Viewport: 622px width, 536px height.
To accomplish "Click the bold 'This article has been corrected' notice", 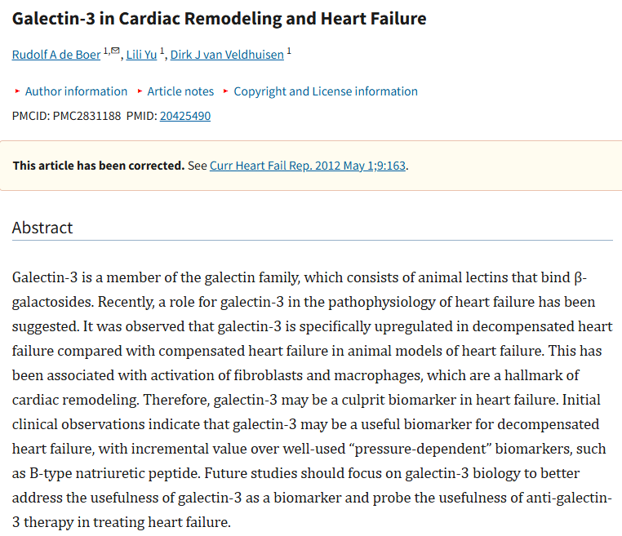I will pos(98,166).
